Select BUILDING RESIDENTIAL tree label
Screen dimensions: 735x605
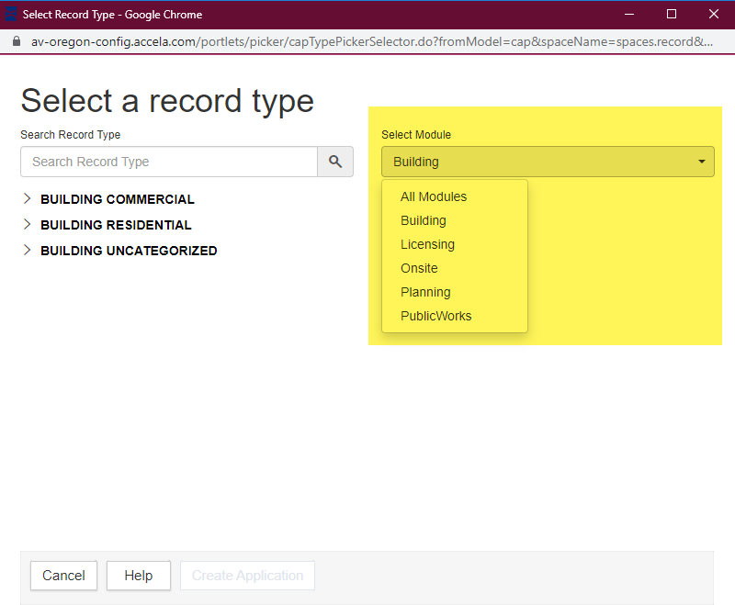point(116,225)
